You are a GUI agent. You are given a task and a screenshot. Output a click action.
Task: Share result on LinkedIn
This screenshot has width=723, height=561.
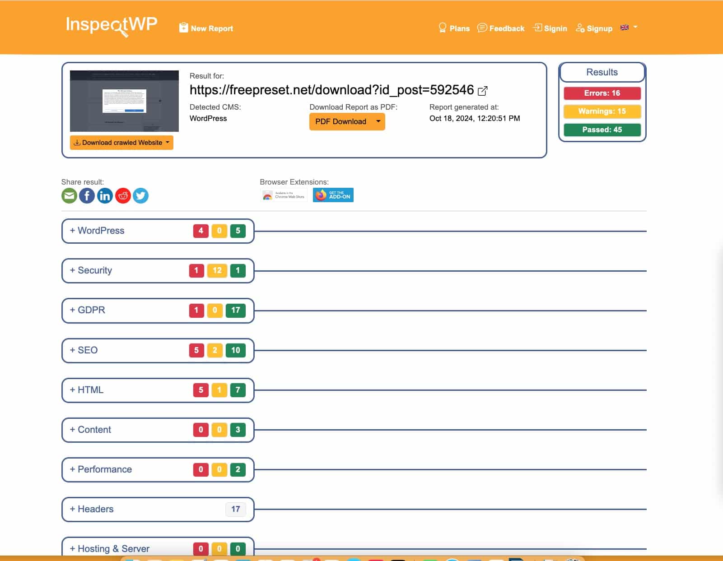pos(105,195)
